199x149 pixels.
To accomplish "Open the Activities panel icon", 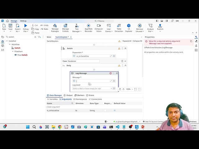I will pos(2,41).
